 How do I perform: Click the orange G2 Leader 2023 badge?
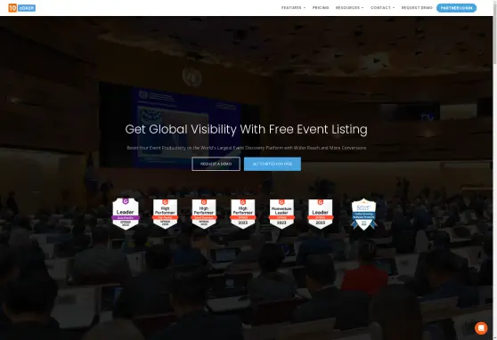(x=321, y=214)
